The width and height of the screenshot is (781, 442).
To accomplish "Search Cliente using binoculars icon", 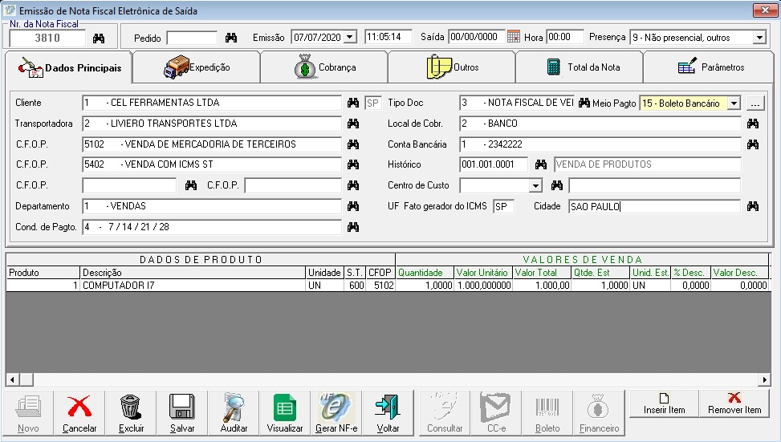I will tap(353, 103).
